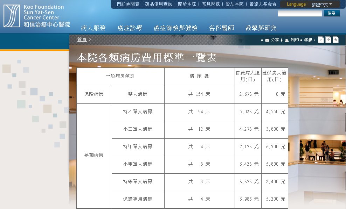Click the 共 12 床 cell

point(200,130)
